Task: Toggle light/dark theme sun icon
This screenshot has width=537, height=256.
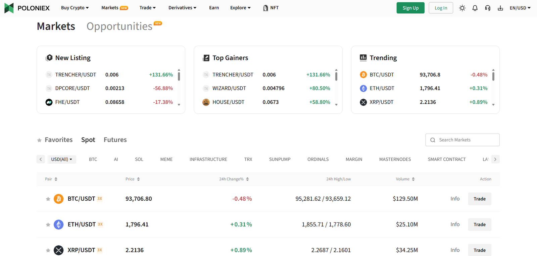Action: tap(462, 8)
